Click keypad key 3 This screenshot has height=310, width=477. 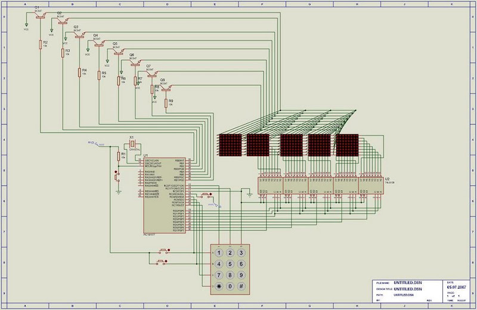[241, 253]
